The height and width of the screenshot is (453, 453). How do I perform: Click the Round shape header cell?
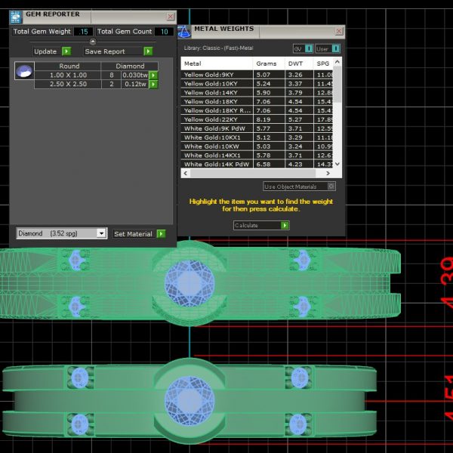(68, 66)
